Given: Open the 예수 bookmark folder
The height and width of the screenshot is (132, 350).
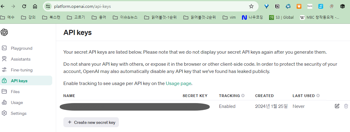Looking at the screenshot, I should pyautogui.click(x=7, y=17).
